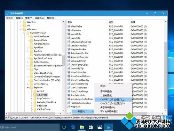Click the tree pane horizontal scrollbar thumb
Image resolution: width=174 pixels, height=131 pixels.
pos(32,114)
